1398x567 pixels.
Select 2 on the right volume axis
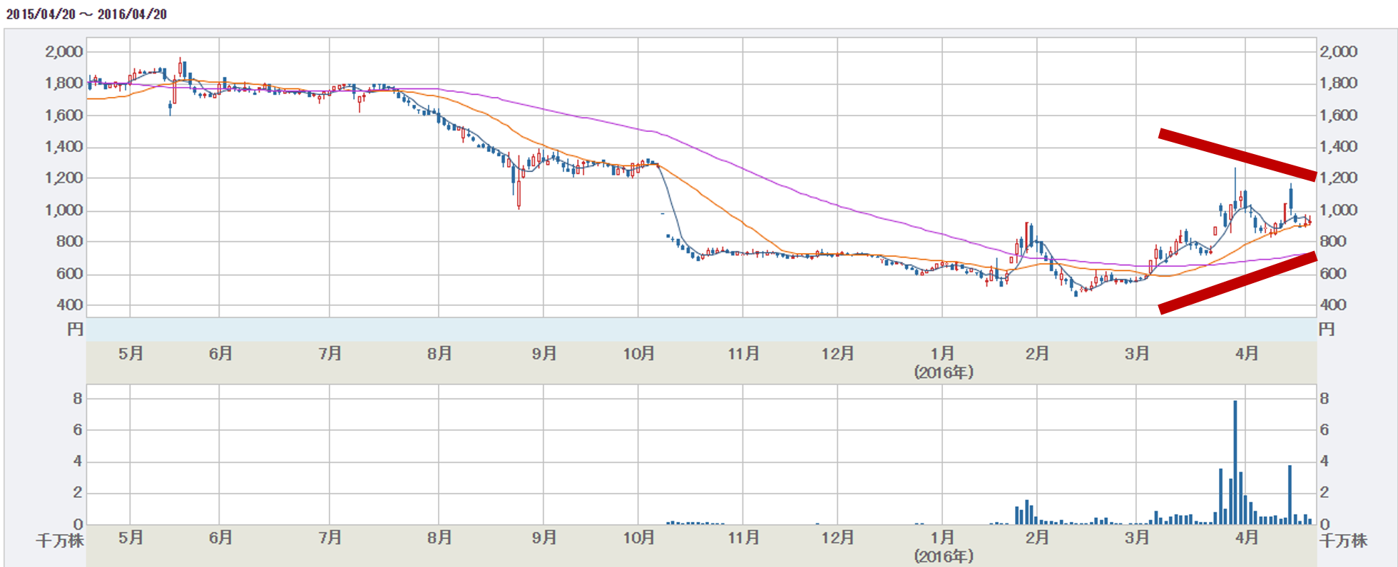coord(1325,493)
